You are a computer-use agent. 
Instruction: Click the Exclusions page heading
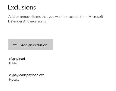pos(22,7)
